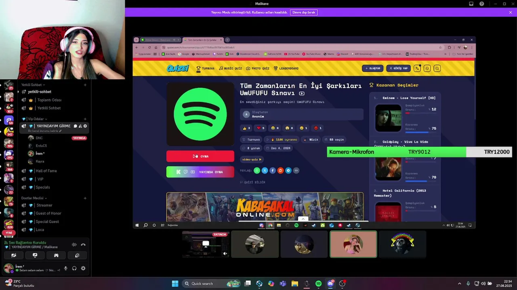Image resolution: width=517 pixels, height=290 pixels.
Task: Open Discord inbox icon in title bar
Action: [471, 4]
